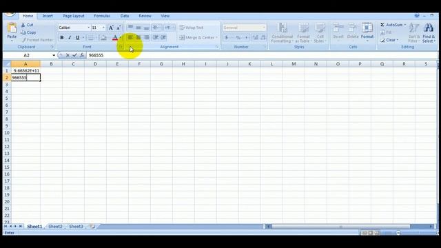Toggle Center alignment

(139, 37)
